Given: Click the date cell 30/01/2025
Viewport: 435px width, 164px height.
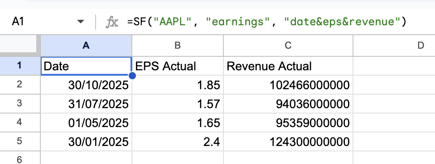Looking at the screenshot, I should tap(86, 141).
